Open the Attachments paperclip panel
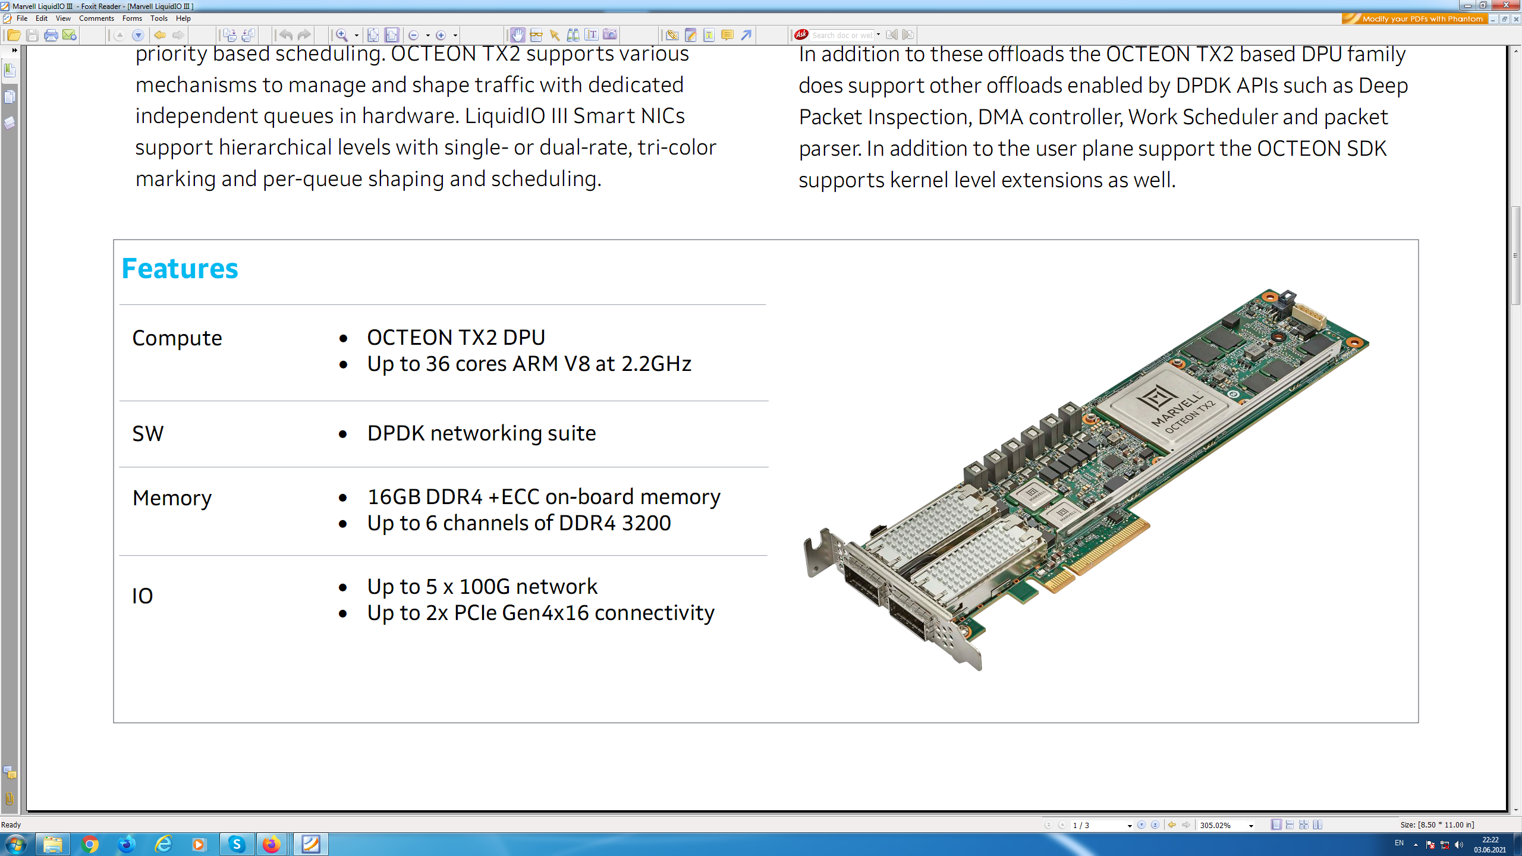 10,798
